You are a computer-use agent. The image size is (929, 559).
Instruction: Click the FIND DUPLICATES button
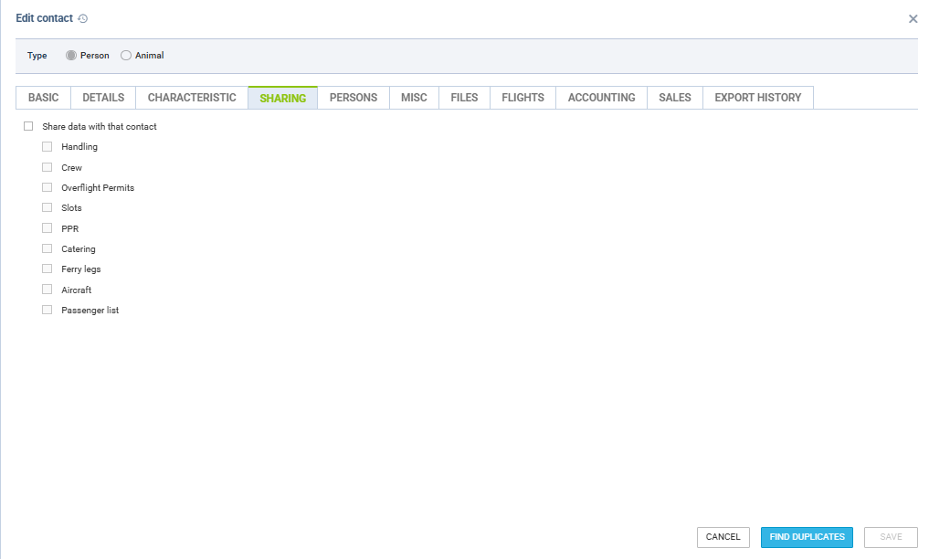click(x=807, y=537)
